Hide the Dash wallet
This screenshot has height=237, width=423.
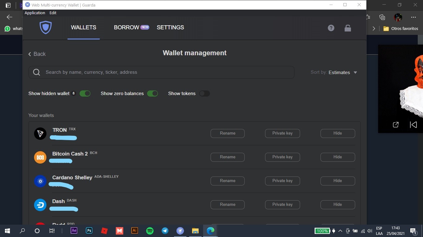coord(338,205)
